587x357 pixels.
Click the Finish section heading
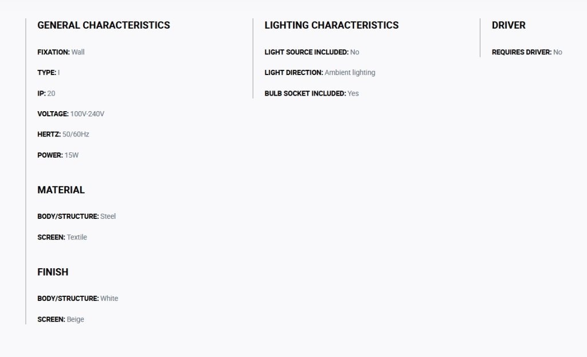[x=53, y=272]
